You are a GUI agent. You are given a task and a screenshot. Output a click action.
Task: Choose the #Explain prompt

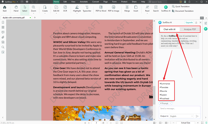point(163,95)
